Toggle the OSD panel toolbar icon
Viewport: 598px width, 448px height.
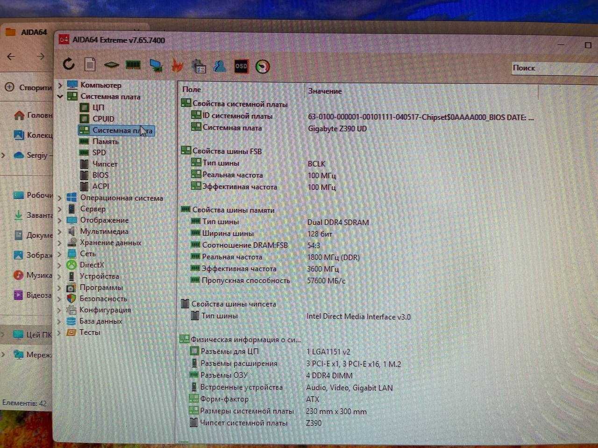point(241,66)
